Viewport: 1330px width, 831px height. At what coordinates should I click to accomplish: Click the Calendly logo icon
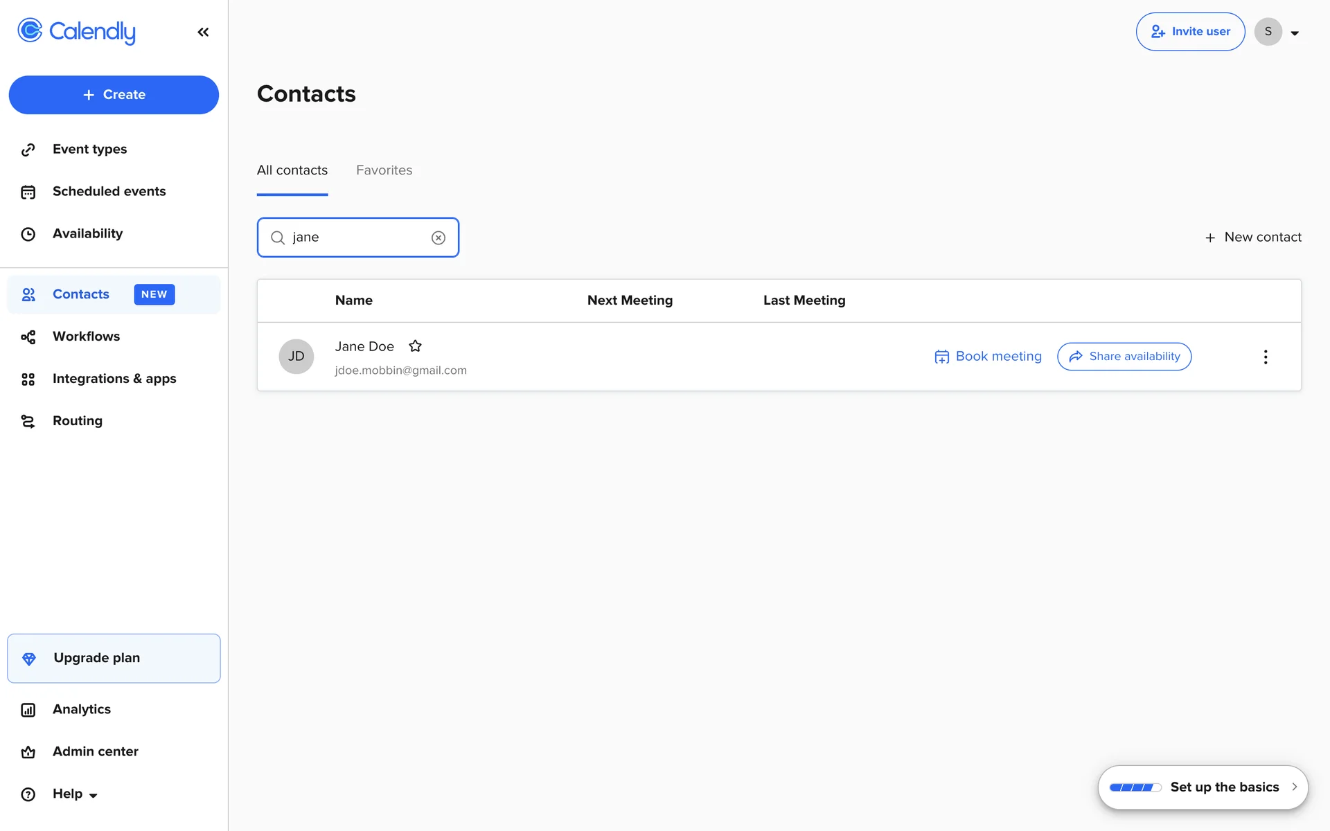pyautogui.click(x=30, y=30)
